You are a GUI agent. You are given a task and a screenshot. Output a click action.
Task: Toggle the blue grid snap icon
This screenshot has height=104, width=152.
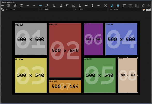click(118, 6)
